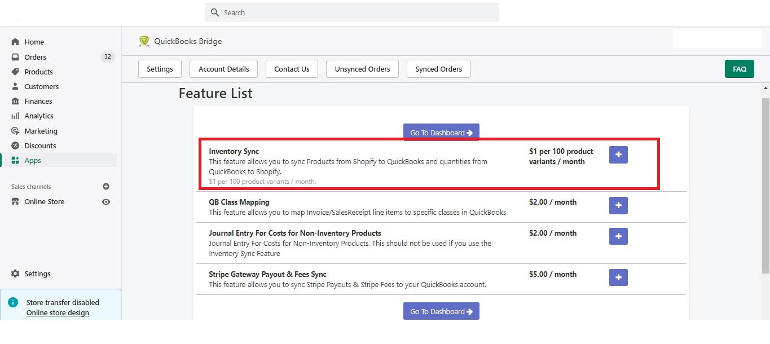Click the Apps grid icon
Screen dimensions: 770x344
coord(15,160)
